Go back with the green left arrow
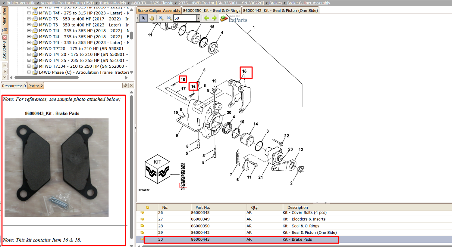452x247 pixels. point(206,18)
